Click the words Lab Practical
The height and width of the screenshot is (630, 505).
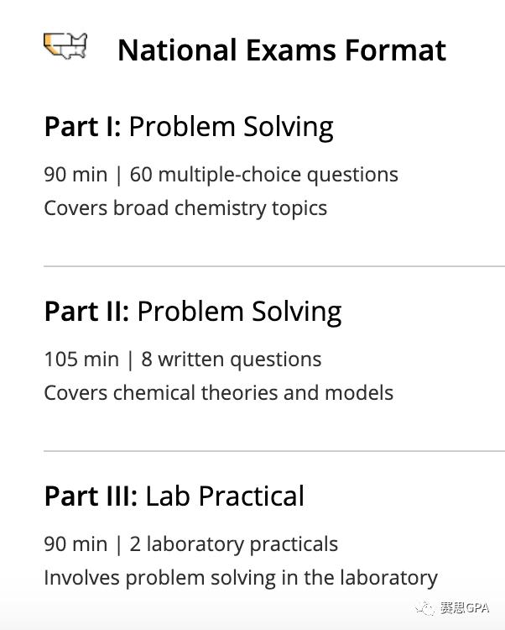click(225, 496)
